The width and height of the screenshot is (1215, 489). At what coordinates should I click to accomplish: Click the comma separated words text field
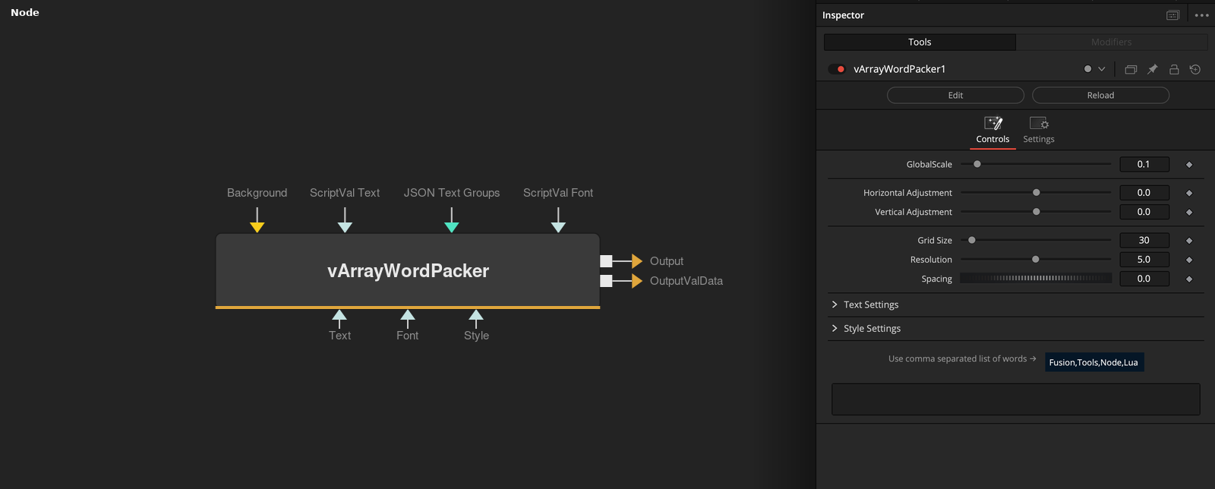click(x=1094, y=362)
